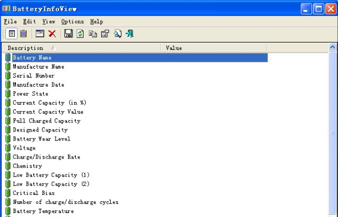
Task: Exit the program via the door arrow icon
Action: 130,34
